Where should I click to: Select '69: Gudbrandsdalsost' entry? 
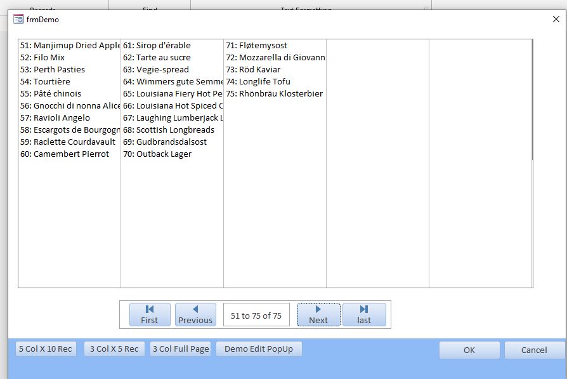pos(172,142)
